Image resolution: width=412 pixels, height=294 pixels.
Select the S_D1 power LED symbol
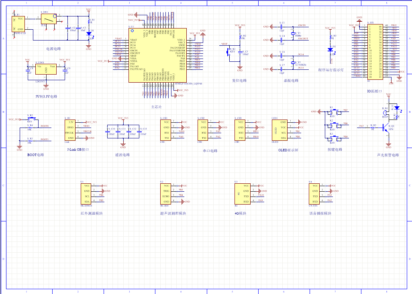click(89, 34)
